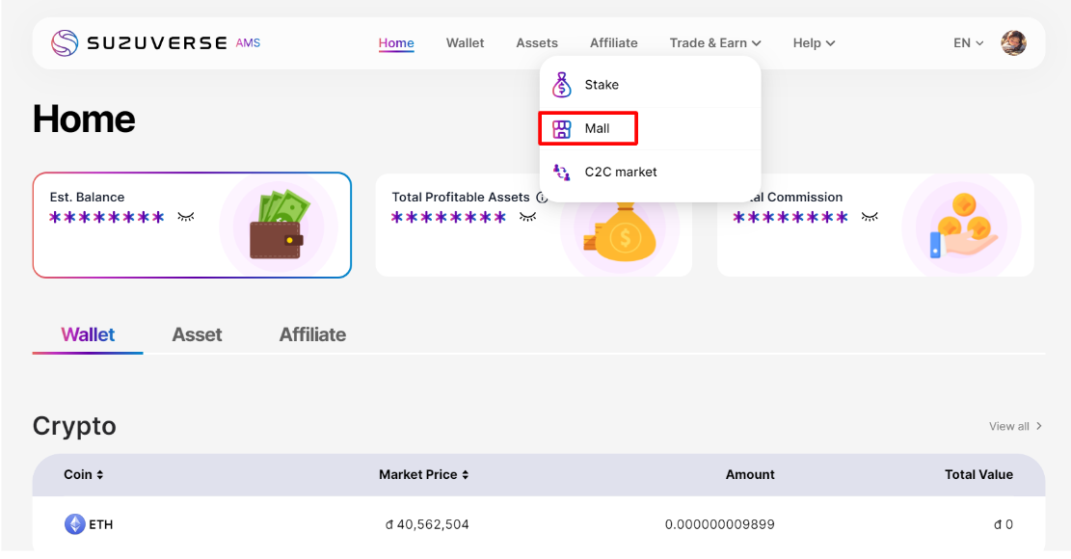Unhide the Total Commission value
1071x559 pixels.
(x=870, y=217)
